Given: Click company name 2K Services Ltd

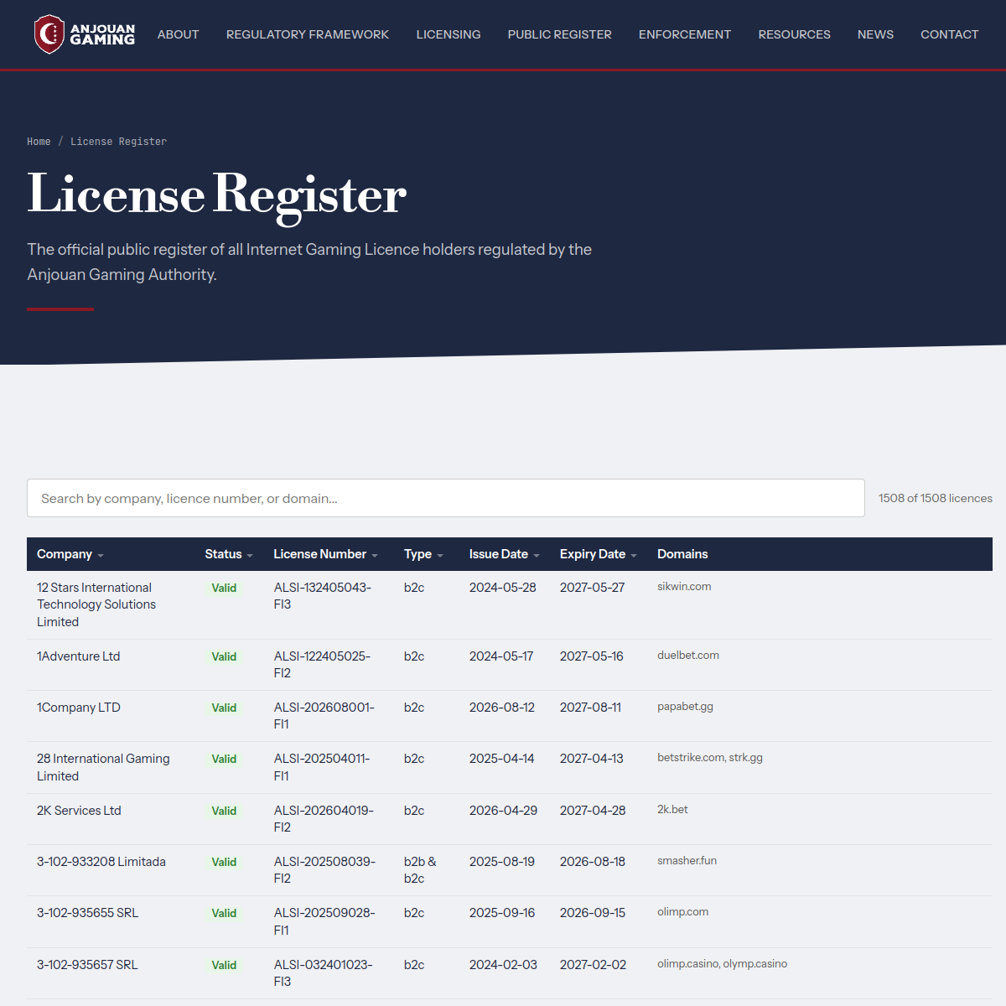Looking at the screenshot, I should tap(79, 811).
